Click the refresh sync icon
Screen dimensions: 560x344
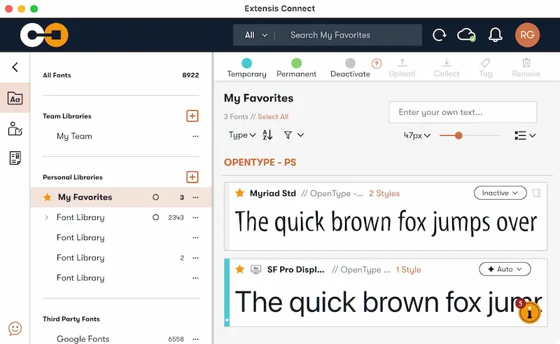[440, 35]
